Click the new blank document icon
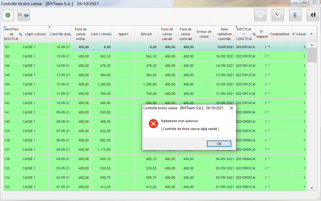Screen dimensions: 321x201 click(x=260, y=15)
